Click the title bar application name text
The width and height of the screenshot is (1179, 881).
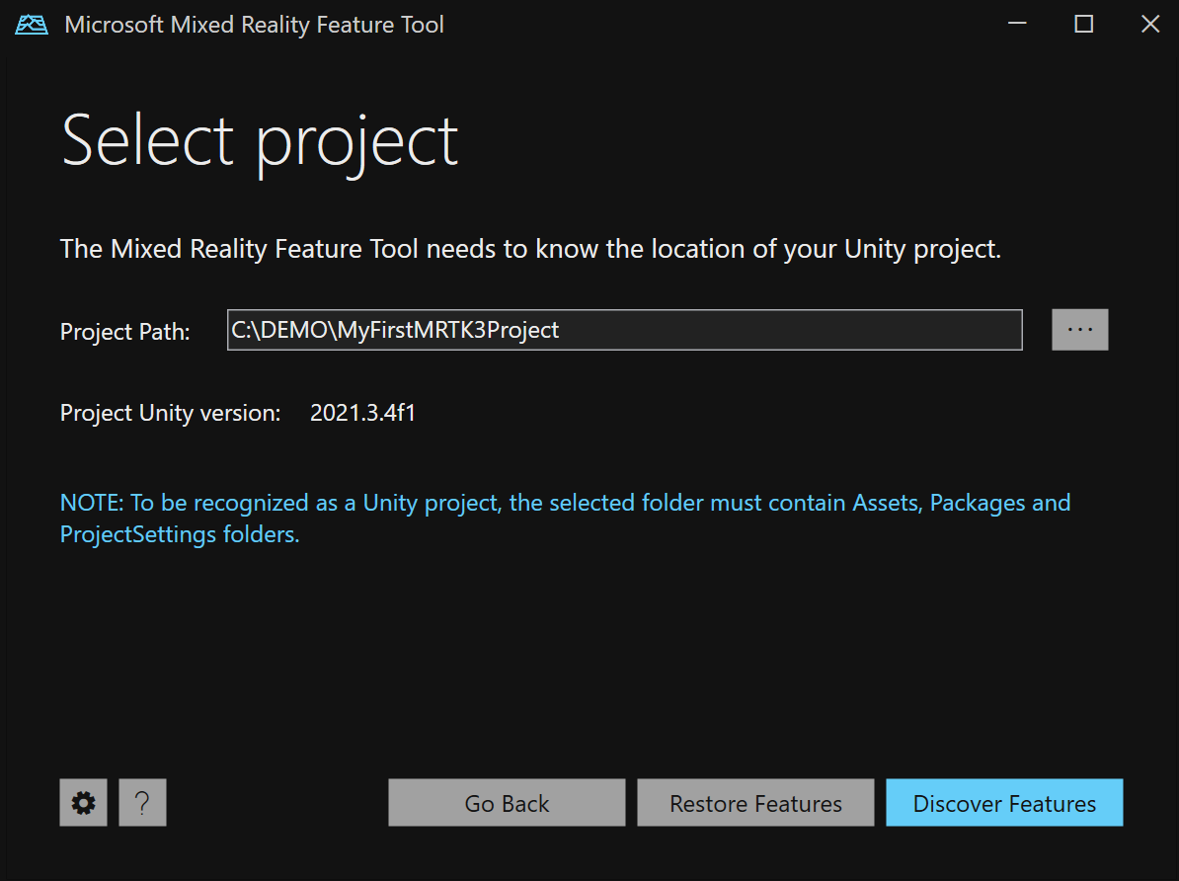coord(254,24)
